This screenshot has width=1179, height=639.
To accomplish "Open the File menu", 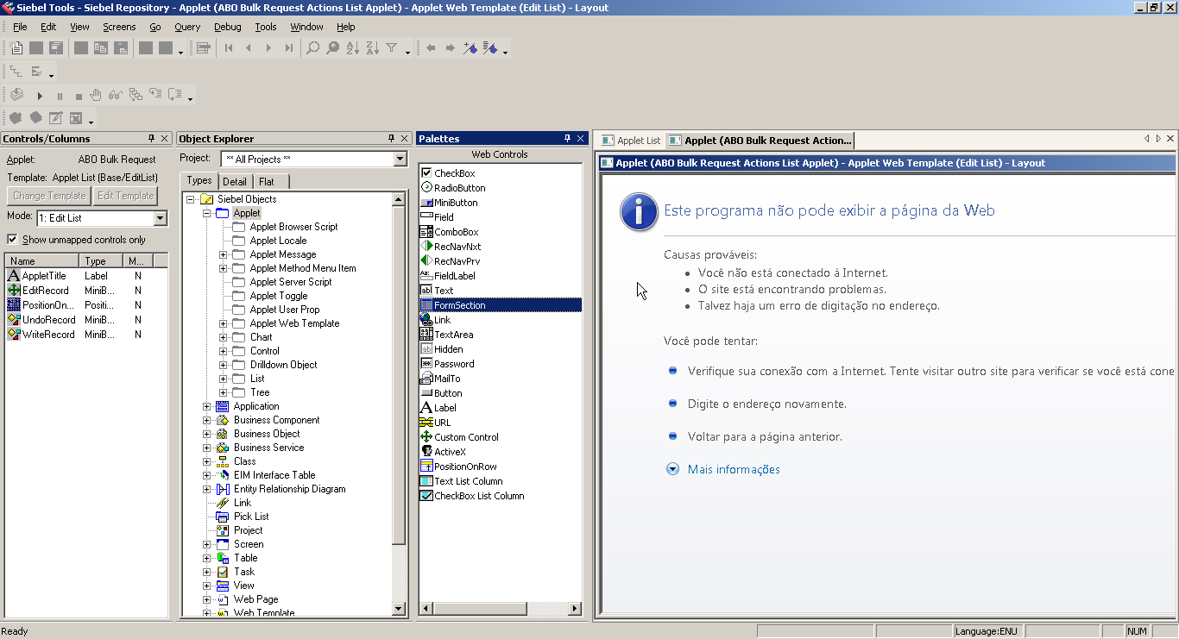I will pos(20,27).
